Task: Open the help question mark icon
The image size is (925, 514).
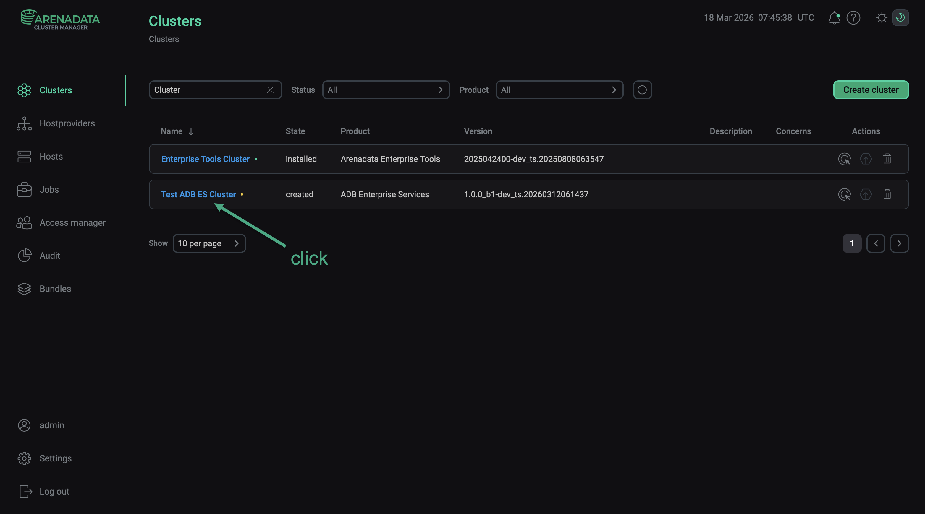Action: [854, 17]
